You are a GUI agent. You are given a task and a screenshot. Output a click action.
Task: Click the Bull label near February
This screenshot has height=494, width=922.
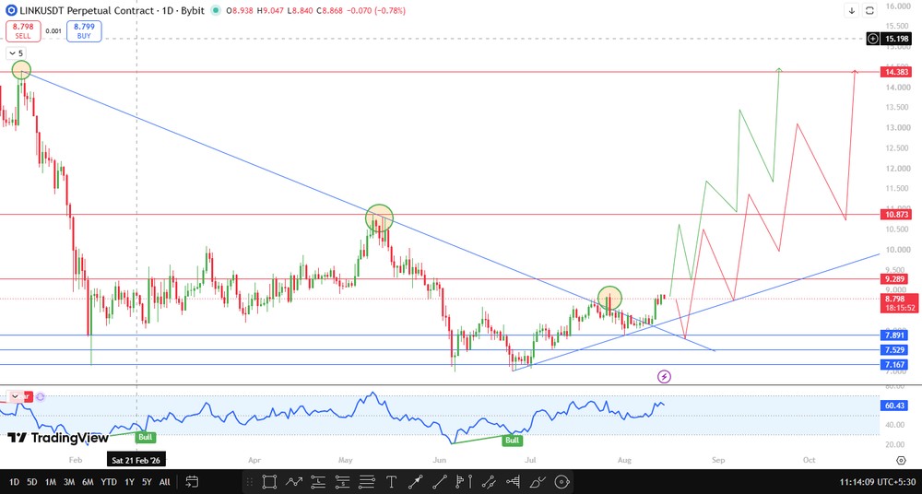pyautogui.click(x=146, y=437)
